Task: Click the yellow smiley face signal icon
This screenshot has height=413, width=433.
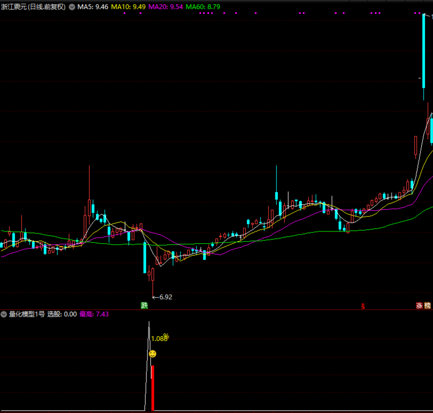Action: [153, 354]
